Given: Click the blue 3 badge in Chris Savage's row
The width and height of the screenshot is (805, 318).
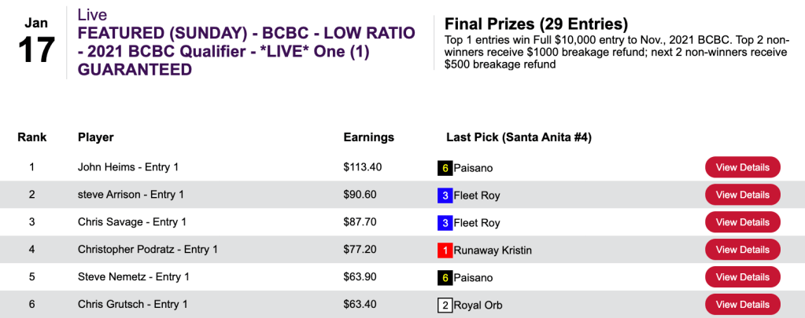Looking at the screenshot, I should point(445,223).
